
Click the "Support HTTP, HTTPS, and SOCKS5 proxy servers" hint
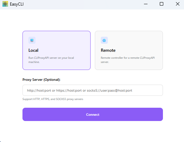[53, 99]
